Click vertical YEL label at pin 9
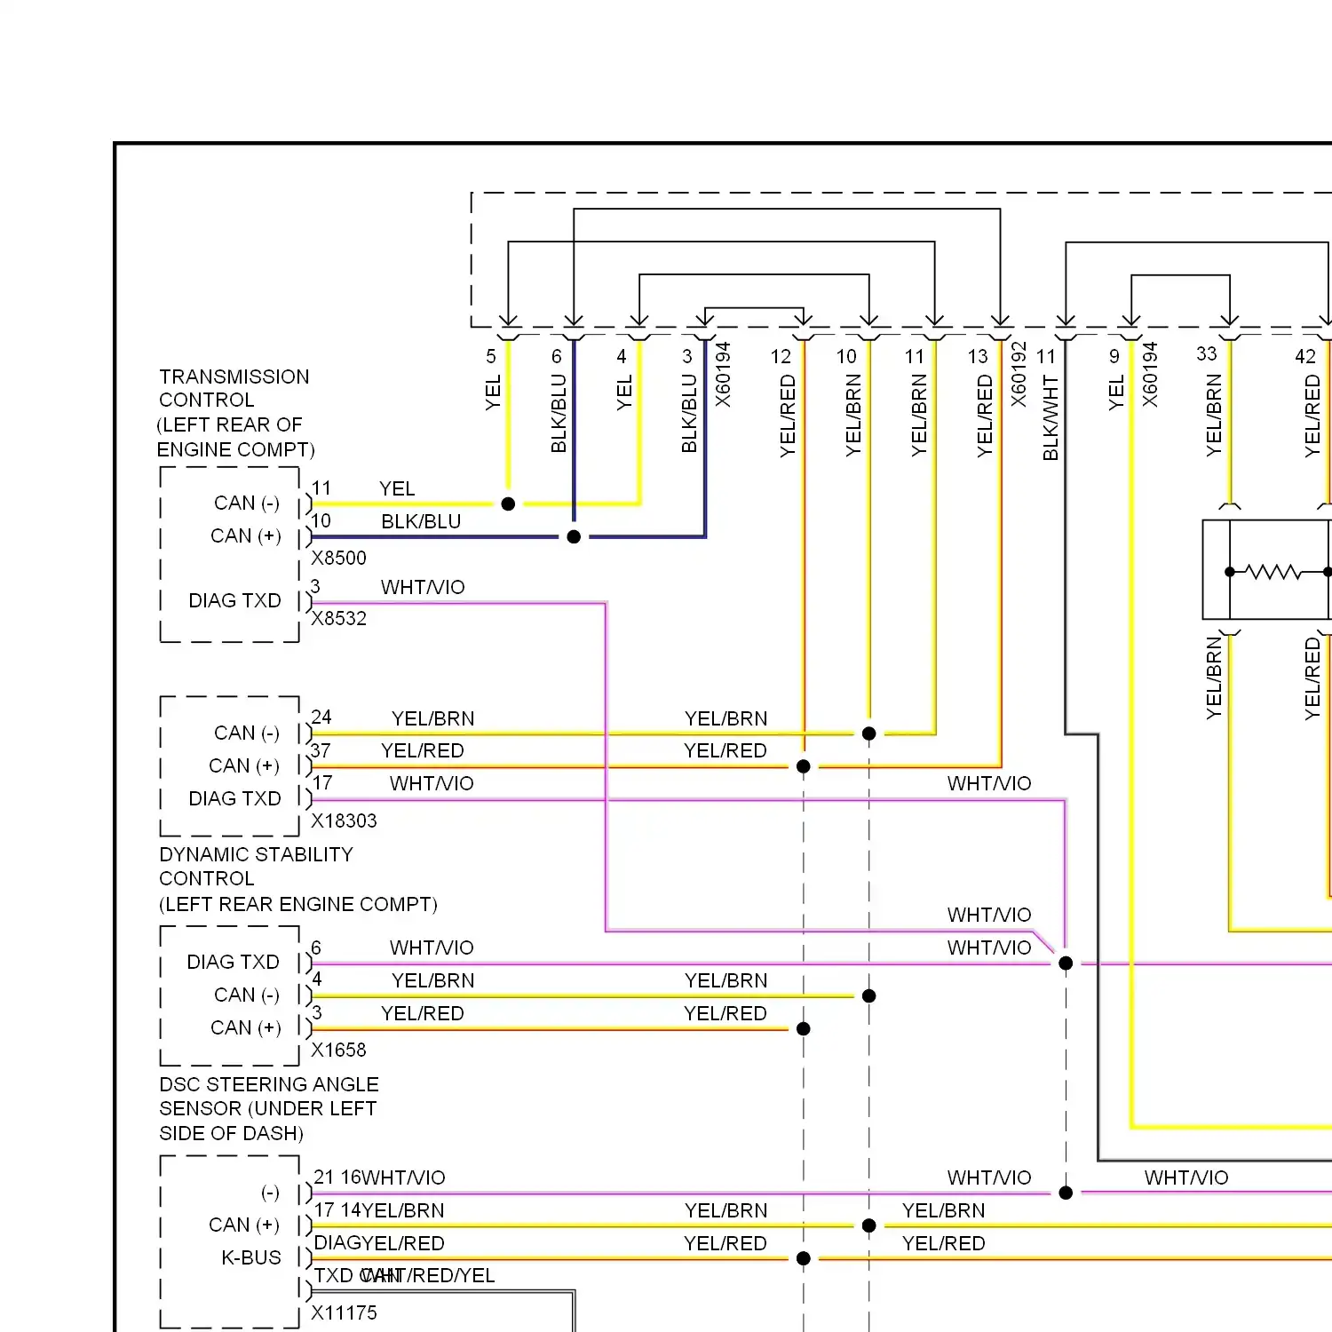 coord(1116,392)
